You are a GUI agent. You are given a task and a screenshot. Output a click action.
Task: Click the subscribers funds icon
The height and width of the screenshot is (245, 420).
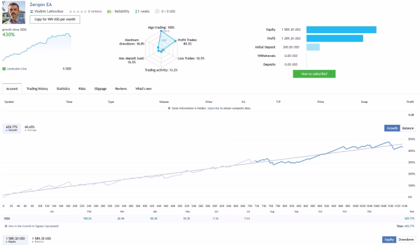click(x=157, y=11)
